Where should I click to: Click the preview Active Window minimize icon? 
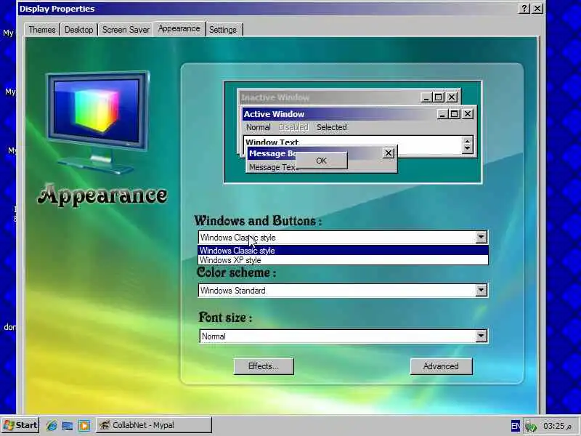(x=442, y=114)
